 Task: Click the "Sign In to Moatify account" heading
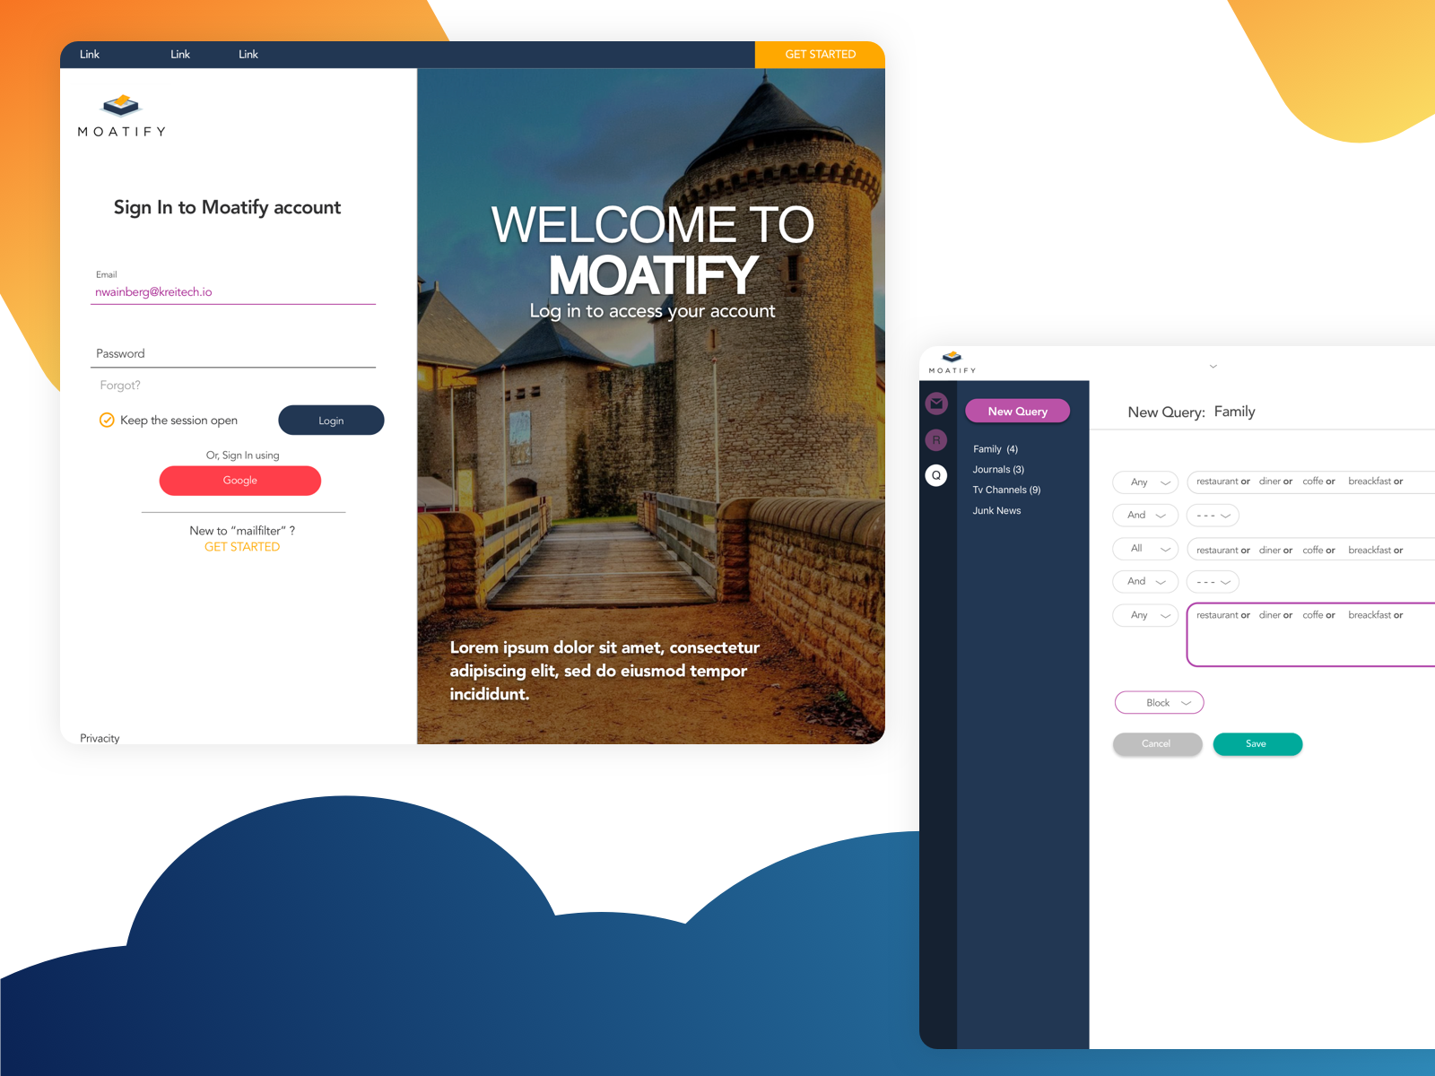227,208
